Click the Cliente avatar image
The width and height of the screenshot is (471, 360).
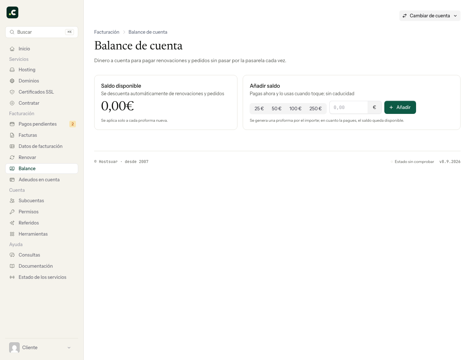14,348
